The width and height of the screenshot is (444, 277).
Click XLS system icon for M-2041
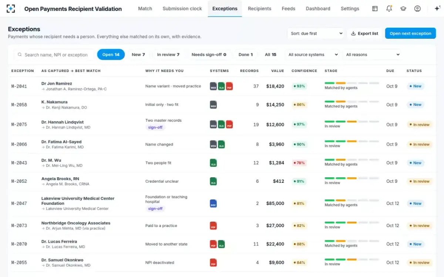[x=221, y=86]
